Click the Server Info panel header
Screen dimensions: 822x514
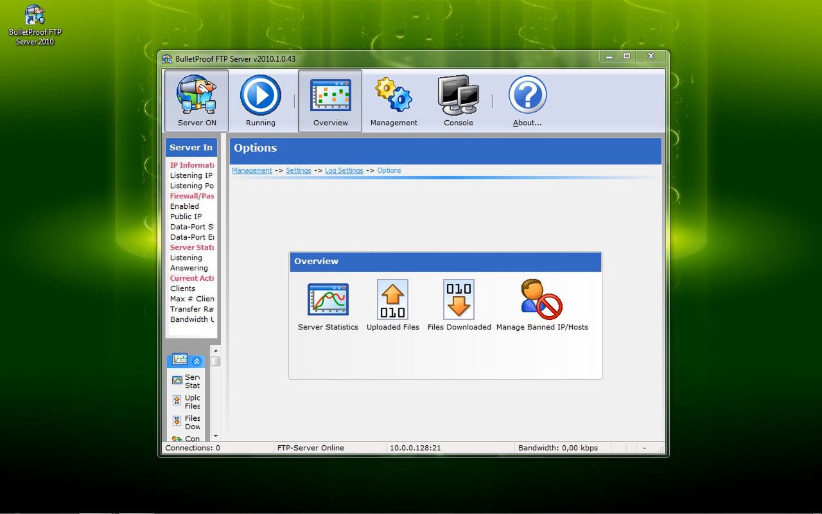191,148
